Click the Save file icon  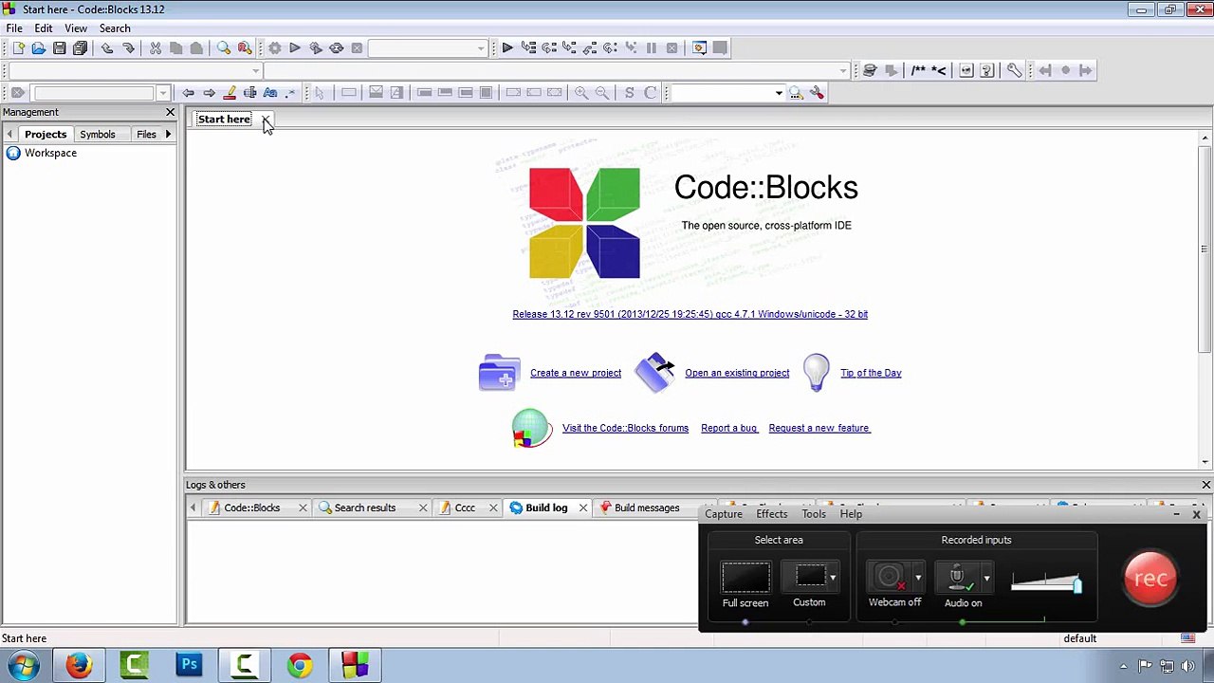60,48
